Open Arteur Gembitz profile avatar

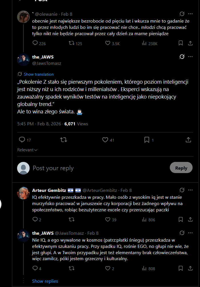click(23, 193)
